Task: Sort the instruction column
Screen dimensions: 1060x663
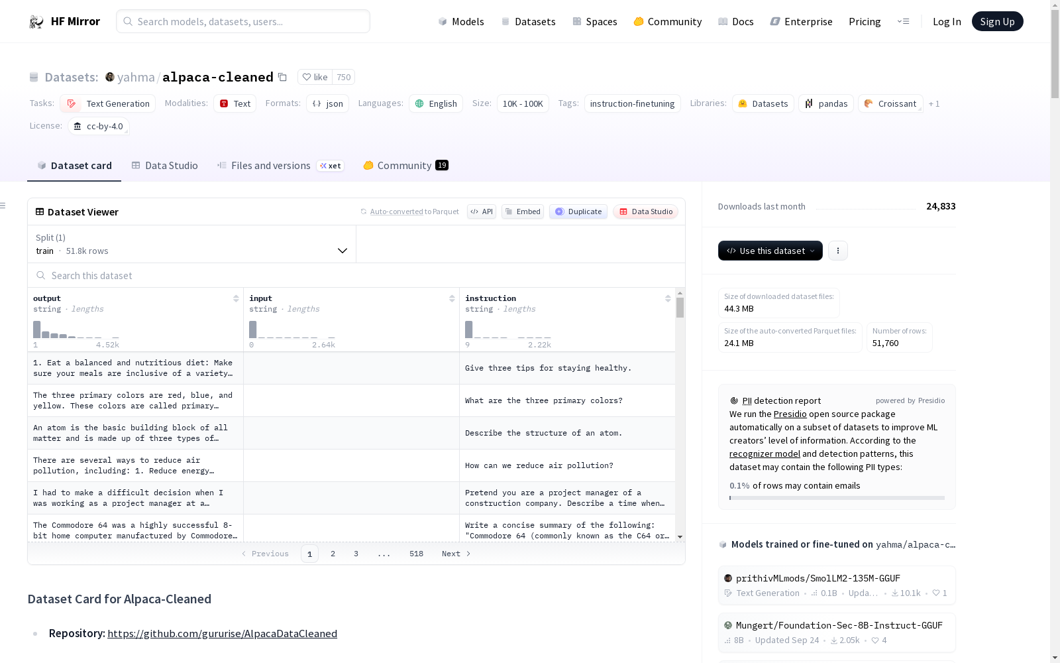Action: [x=668, y=298]
